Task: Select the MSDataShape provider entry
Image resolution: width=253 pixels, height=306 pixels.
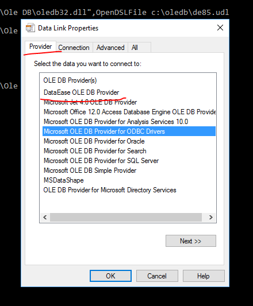Action: coord(64,180)
